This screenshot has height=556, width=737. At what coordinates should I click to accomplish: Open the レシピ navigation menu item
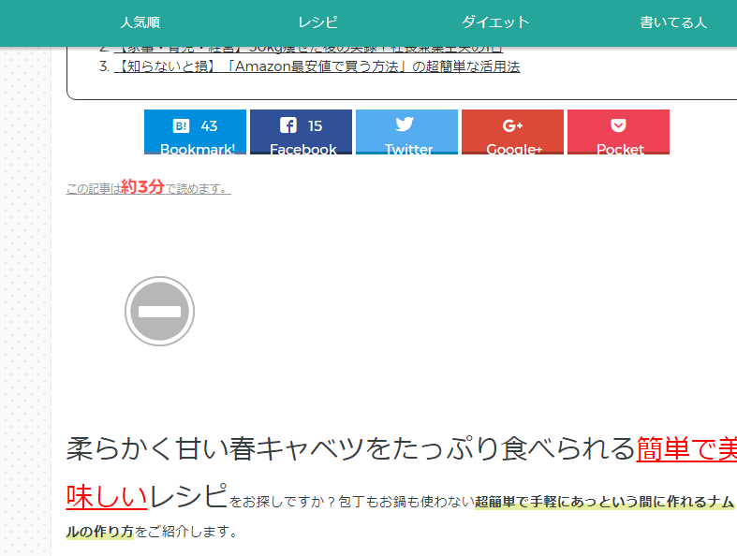[x=317, y=22]
